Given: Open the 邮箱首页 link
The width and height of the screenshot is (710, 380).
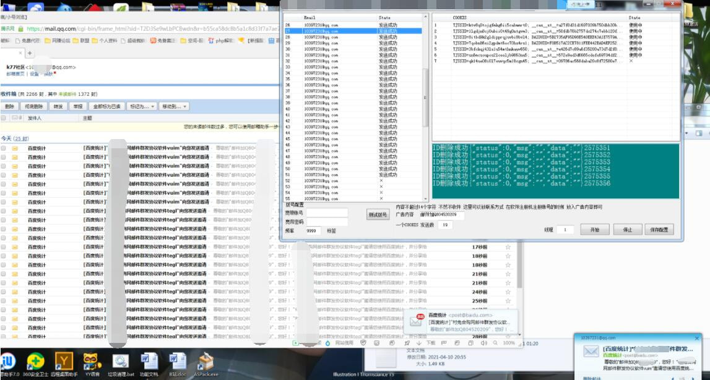Looking at the screenshot, I should [x=15, y=74].
